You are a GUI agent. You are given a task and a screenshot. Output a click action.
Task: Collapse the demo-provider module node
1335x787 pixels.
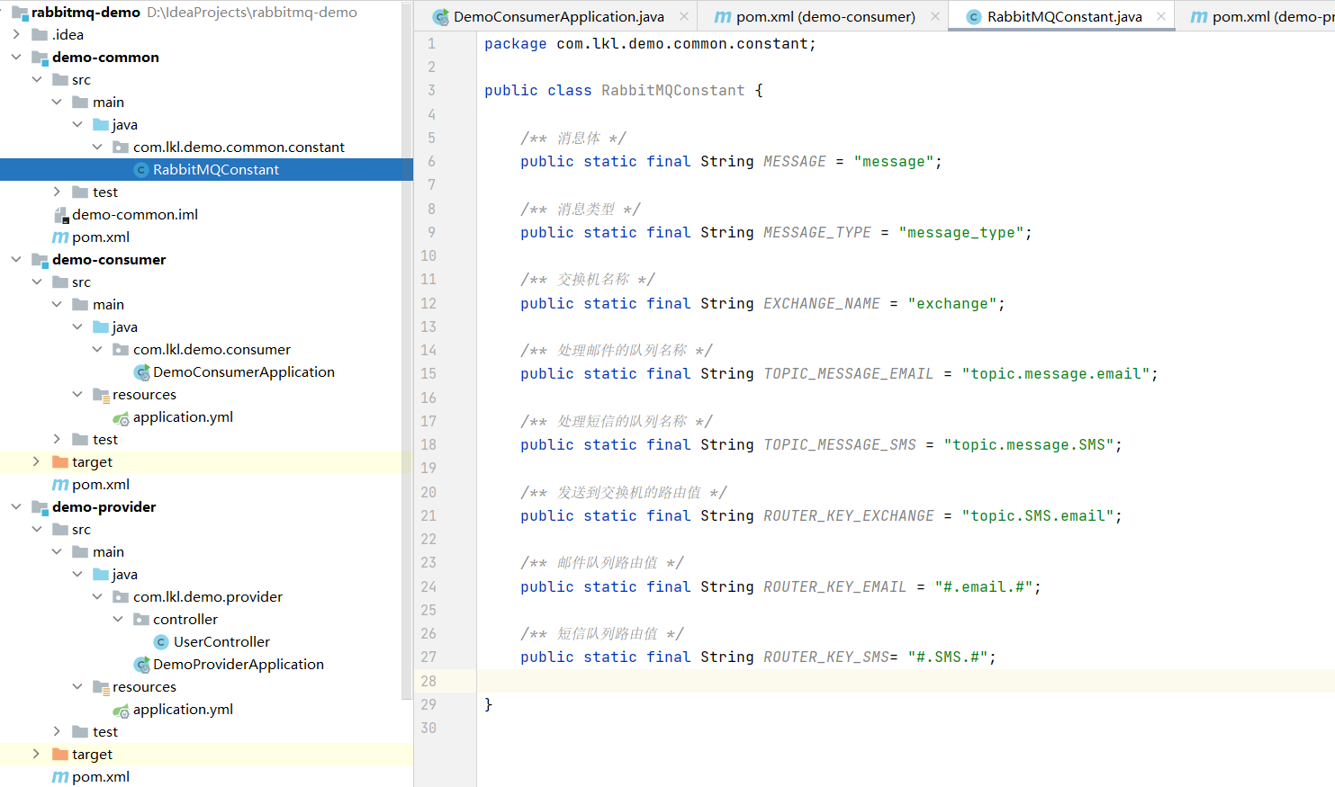pyautogui.click(x=16, y=507)
